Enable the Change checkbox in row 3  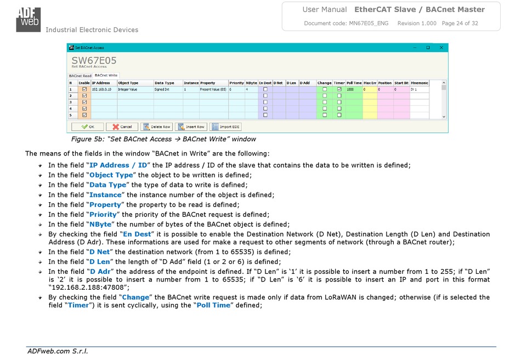(325, 102)
